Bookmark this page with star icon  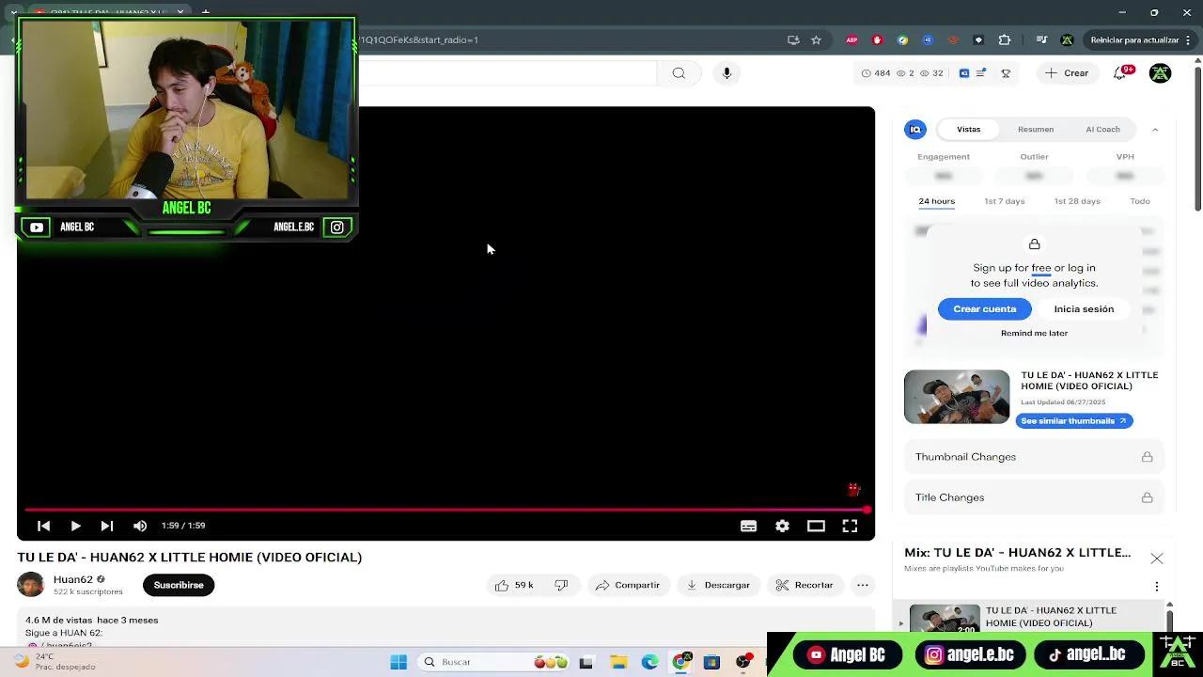click(816, 39)
